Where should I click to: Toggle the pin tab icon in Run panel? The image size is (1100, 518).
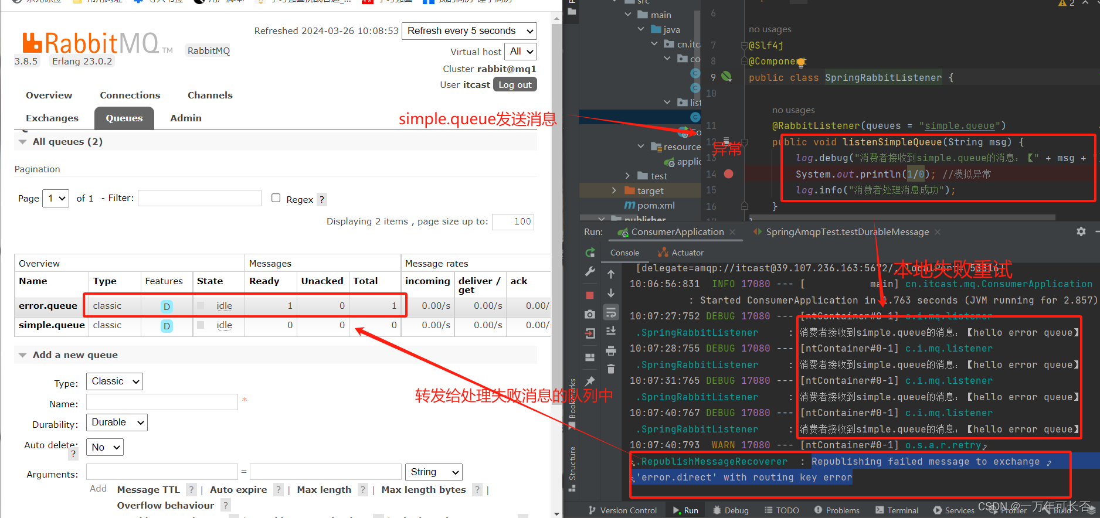point(590,381)
